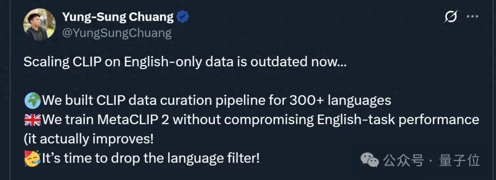The width and height of the screenshot is (496, 180).
Task: Click the party face emoji
Action: (x=32, y=158)
